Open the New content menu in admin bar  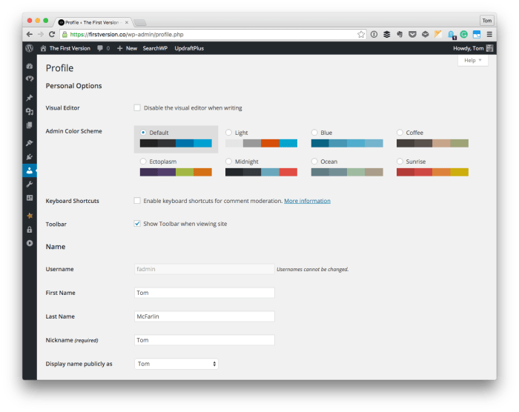[x=128, y=48]
